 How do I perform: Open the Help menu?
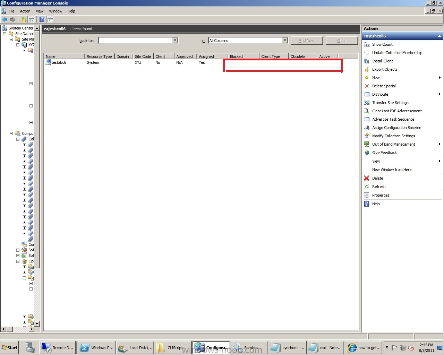point(71,11)
